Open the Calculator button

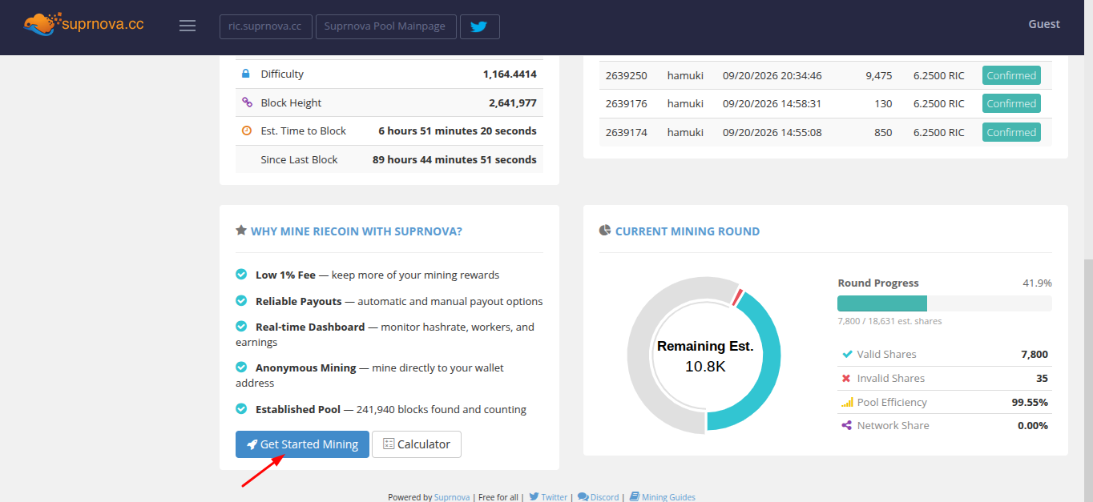pos(417,444)
